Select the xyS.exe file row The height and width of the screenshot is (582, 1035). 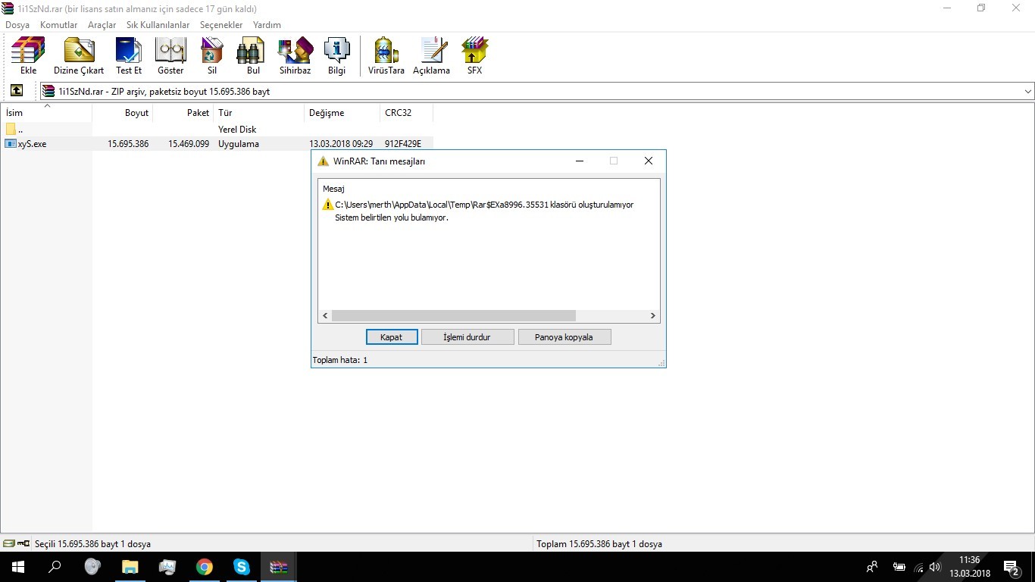217,144
